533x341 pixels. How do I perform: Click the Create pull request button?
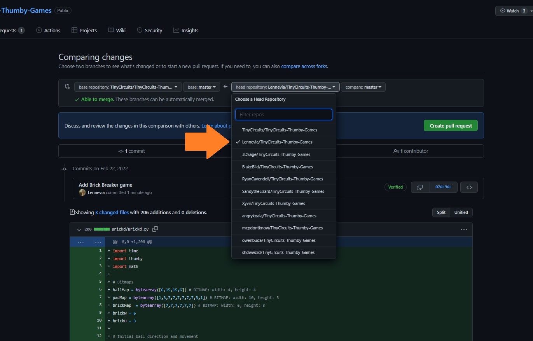click(x=450, y=126)
